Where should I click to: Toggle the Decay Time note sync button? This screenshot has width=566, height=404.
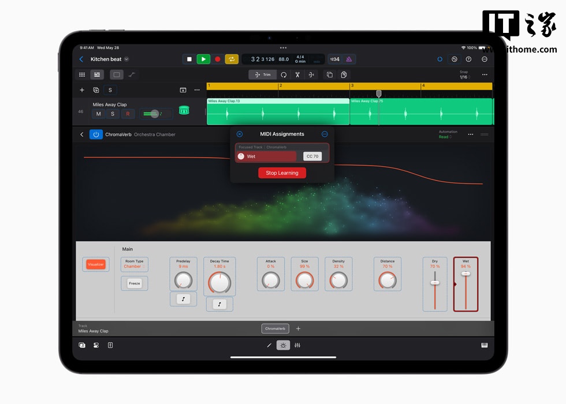(219, 304)
